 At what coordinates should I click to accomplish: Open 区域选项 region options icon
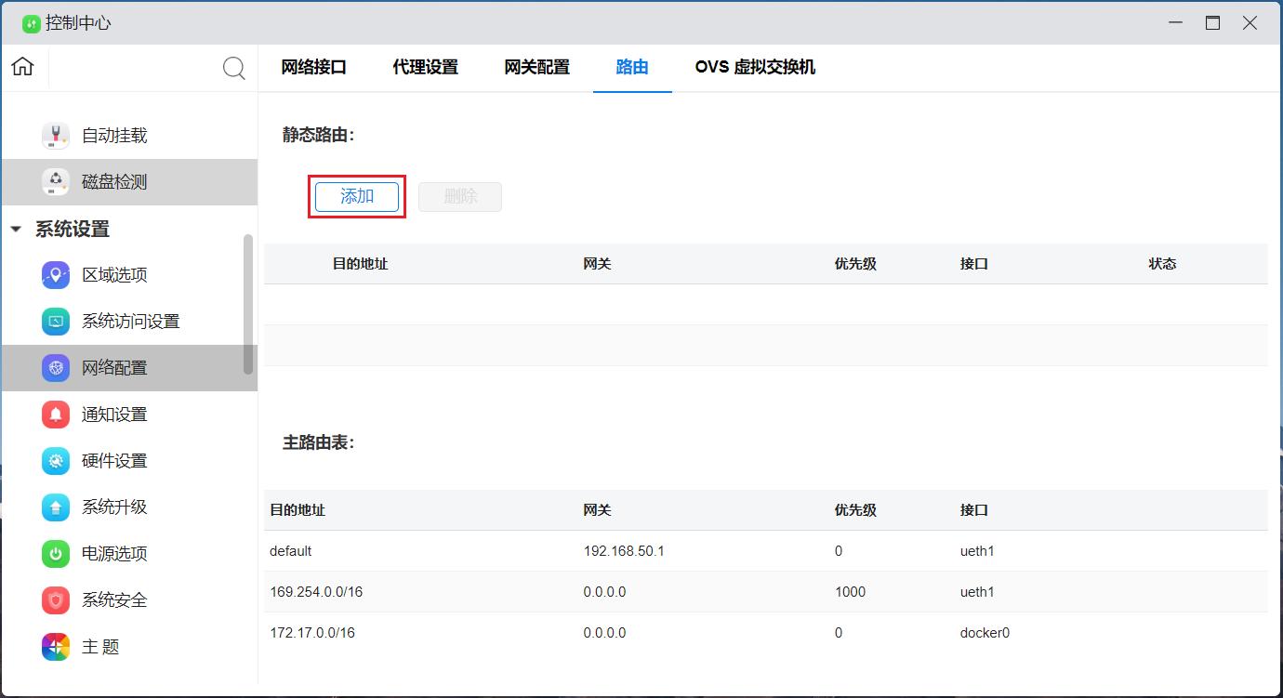pos(56,275)
